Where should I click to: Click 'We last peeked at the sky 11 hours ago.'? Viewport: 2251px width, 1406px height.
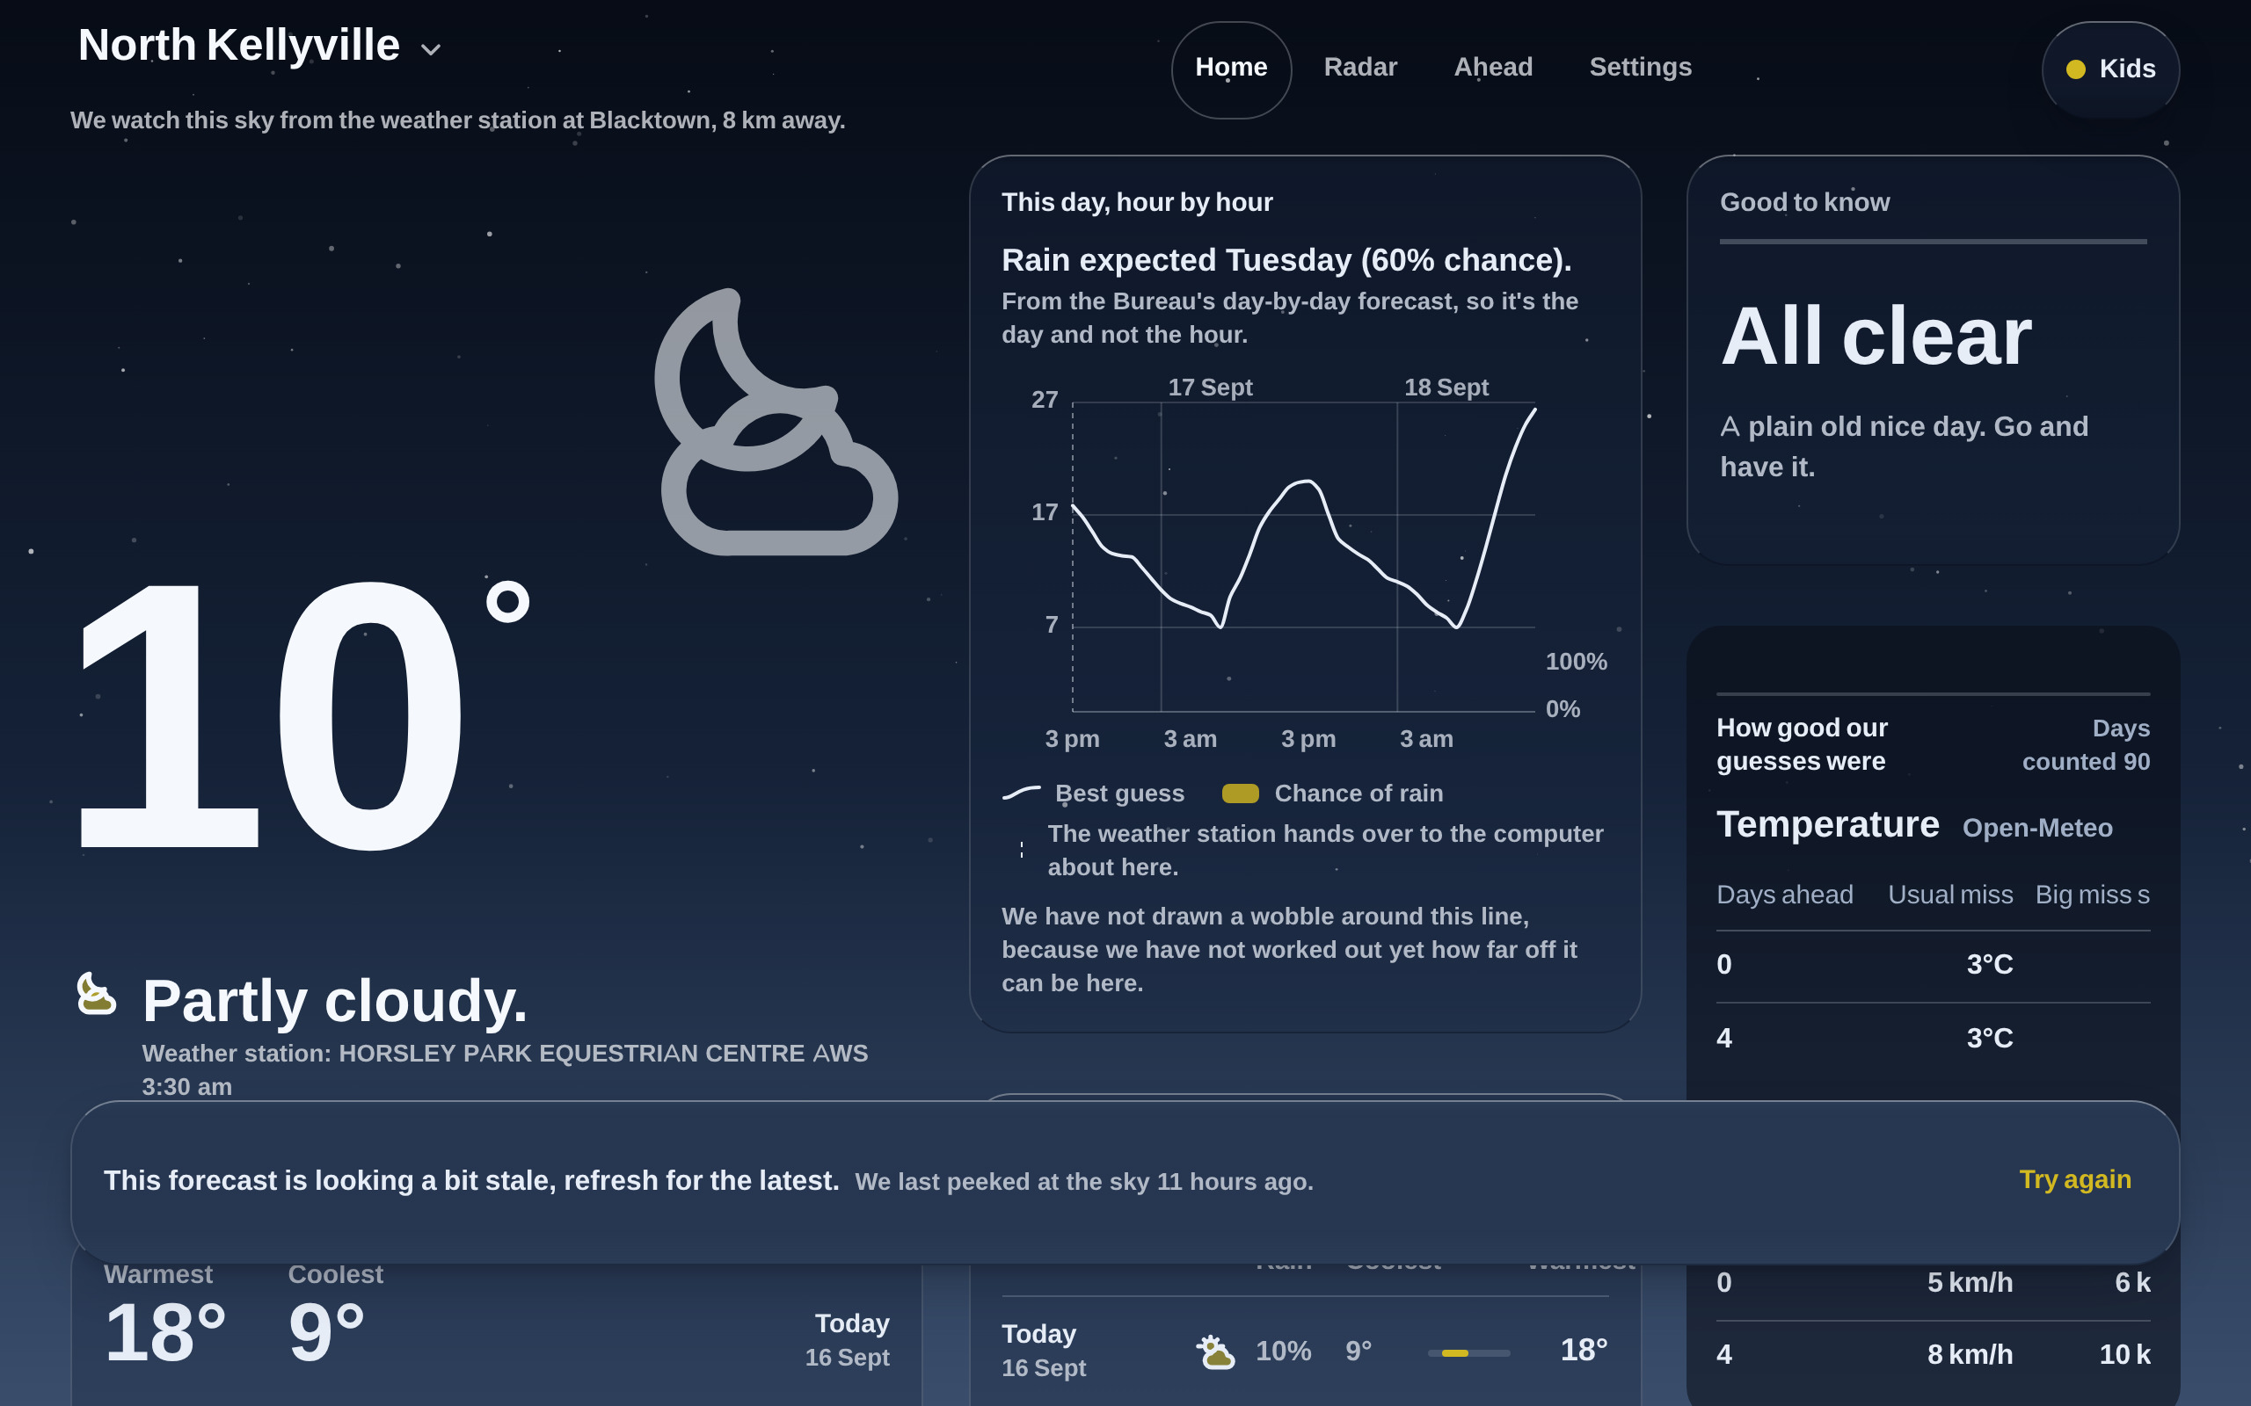(x=1083, y=1182)
